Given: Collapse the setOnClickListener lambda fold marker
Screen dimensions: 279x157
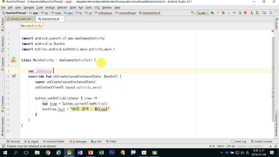Looking at the screenshot, I should click(x=20, y=98).
